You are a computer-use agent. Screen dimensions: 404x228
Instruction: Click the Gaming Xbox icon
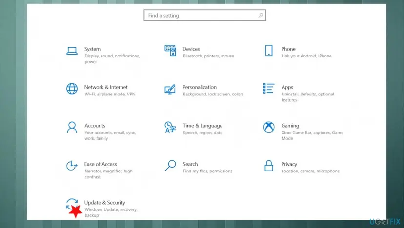(x=269, y=127)
